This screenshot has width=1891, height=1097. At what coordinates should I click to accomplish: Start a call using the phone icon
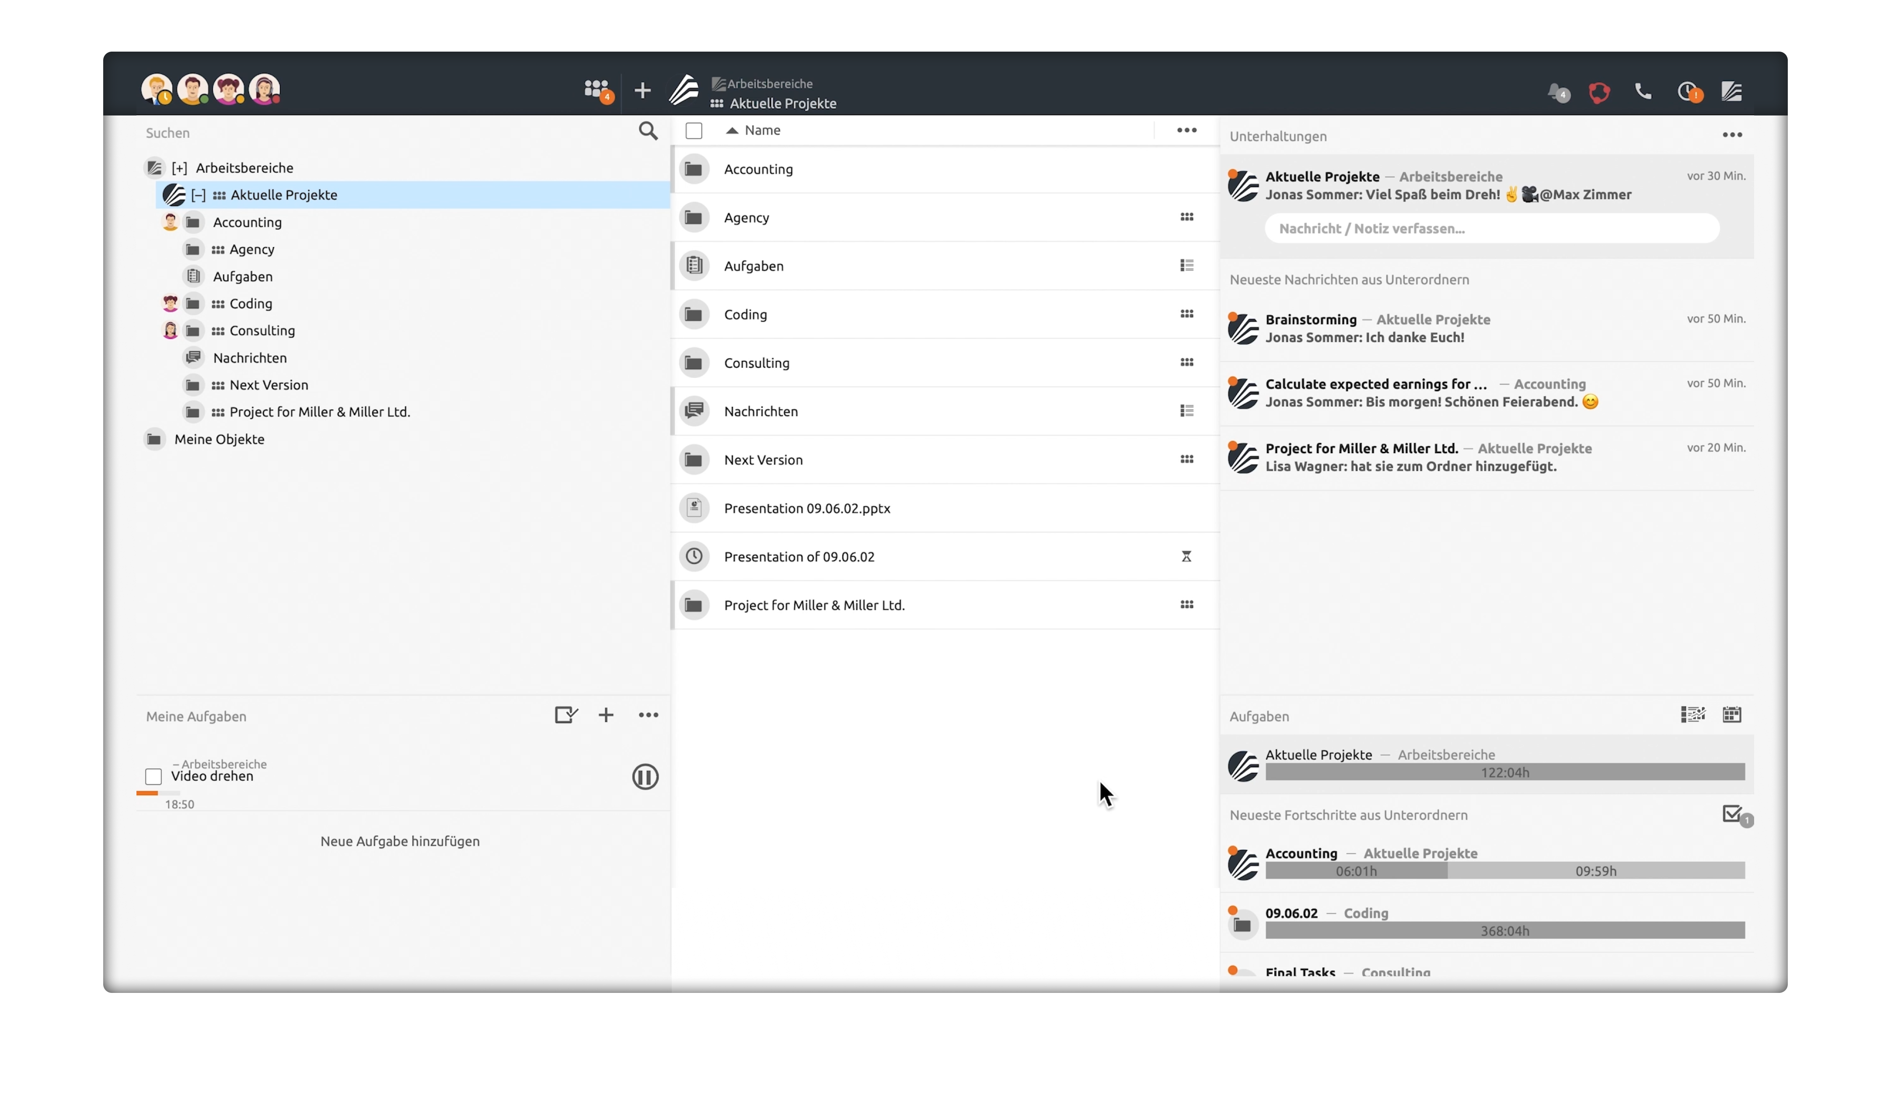pos(1643,91)
